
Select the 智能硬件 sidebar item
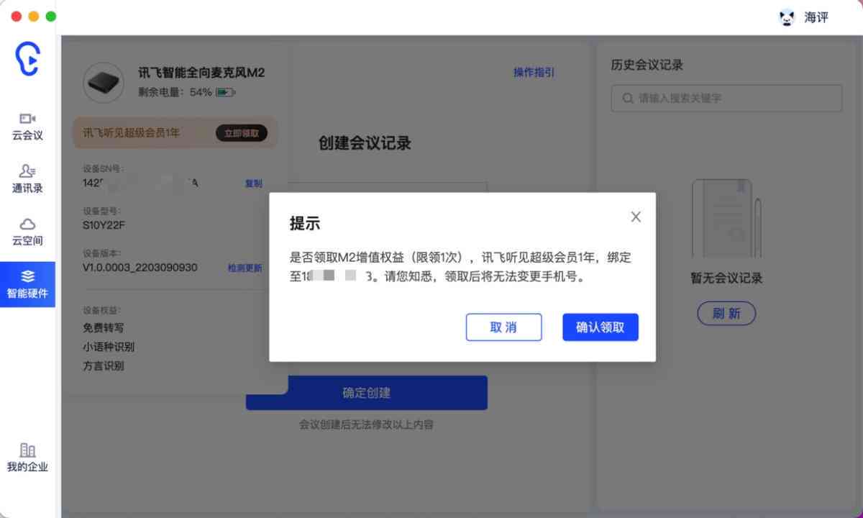pos(27,284)
